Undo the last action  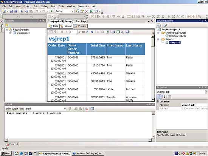[37, 11]
